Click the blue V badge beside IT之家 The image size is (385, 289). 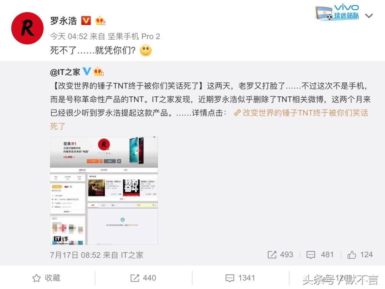tap(87, 71)
